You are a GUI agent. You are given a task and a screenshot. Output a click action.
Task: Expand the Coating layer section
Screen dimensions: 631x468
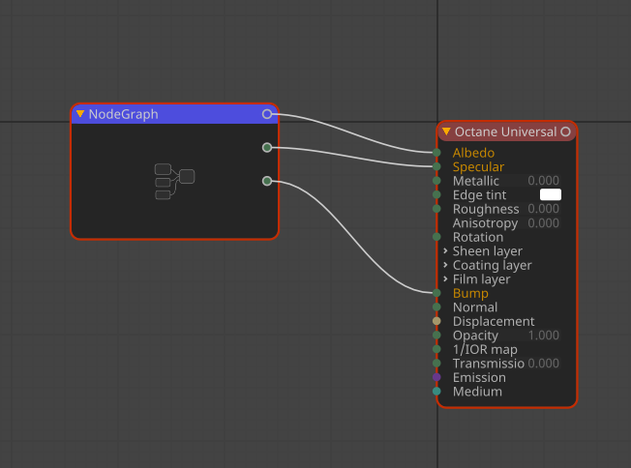pyautogui.click(x=445, y=265)
